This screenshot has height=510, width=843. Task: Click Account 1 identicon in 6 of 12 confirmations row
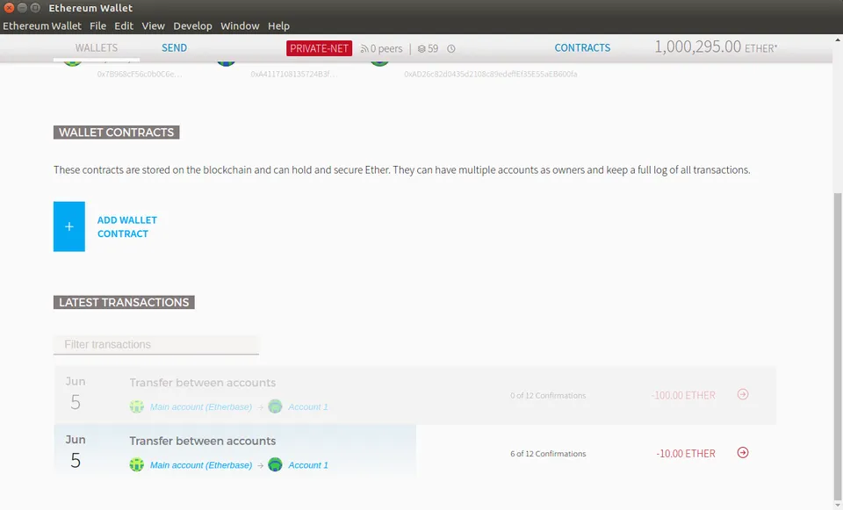click(x=275, y=464)
